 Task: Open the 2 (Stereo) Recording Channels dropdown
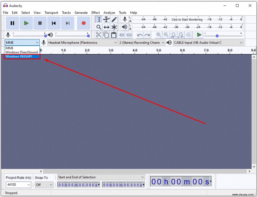pyautogui.click(x=142, y=43)
